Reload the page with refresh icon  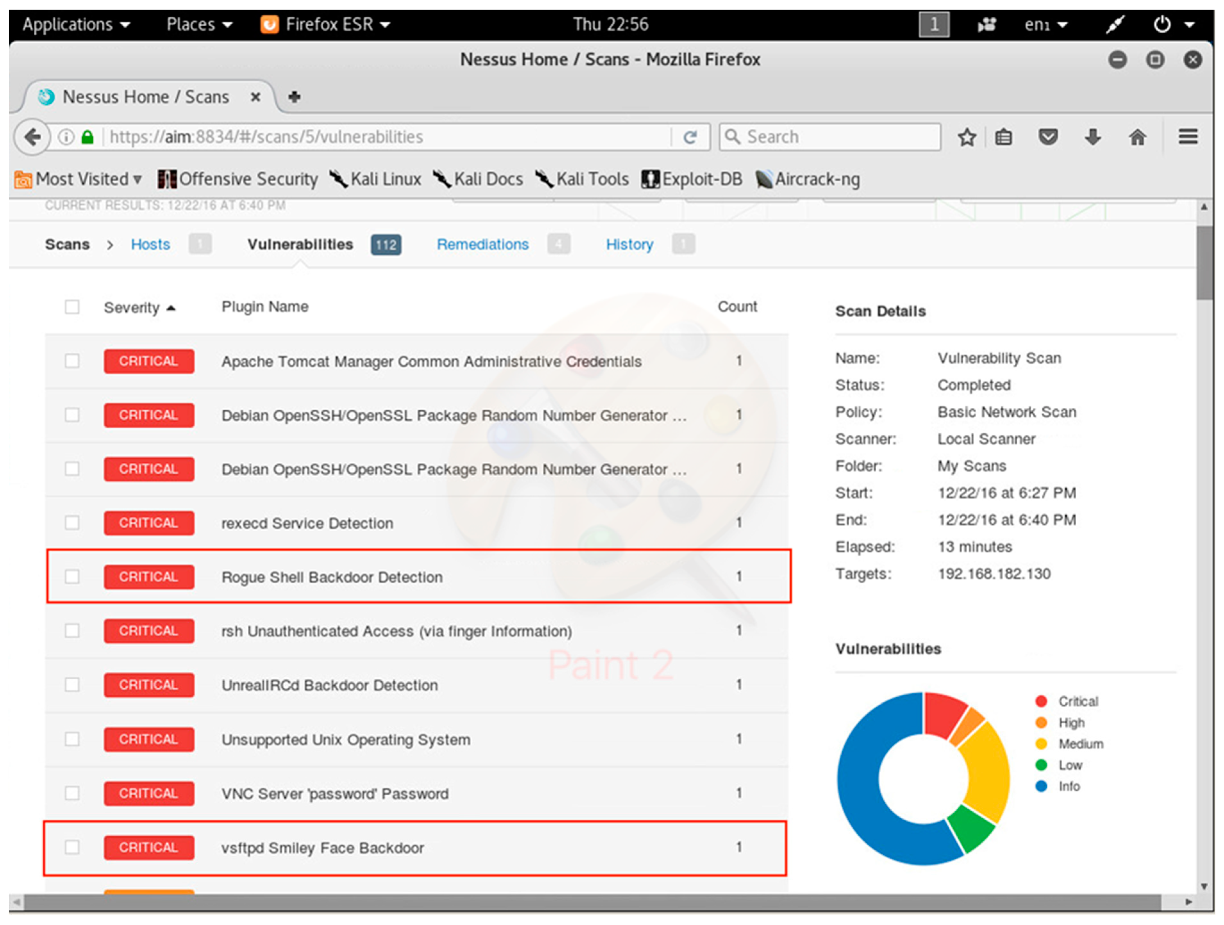[689, 137]
